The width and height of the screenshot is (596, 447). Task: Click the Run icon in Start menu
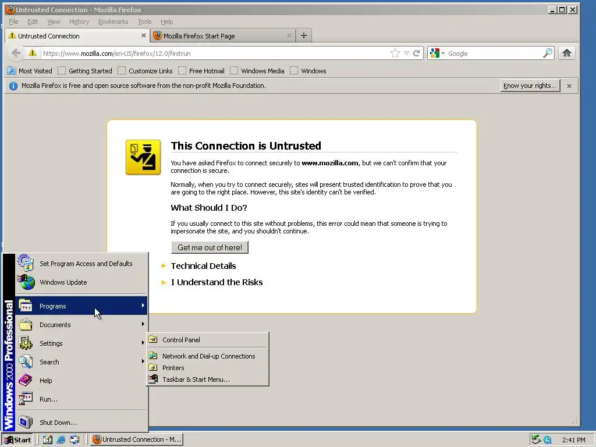click(x=26, y=399)
